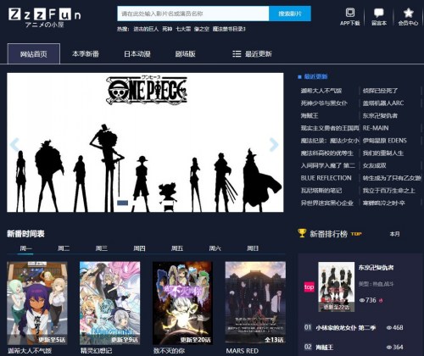Open 海贼王 in recent updates list
The width and height of the screenshot is (424, 356).
coord(310,115)
